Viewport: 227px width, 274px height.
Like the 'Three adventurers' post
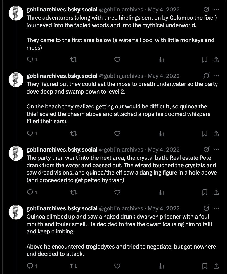tap(117, 60)
